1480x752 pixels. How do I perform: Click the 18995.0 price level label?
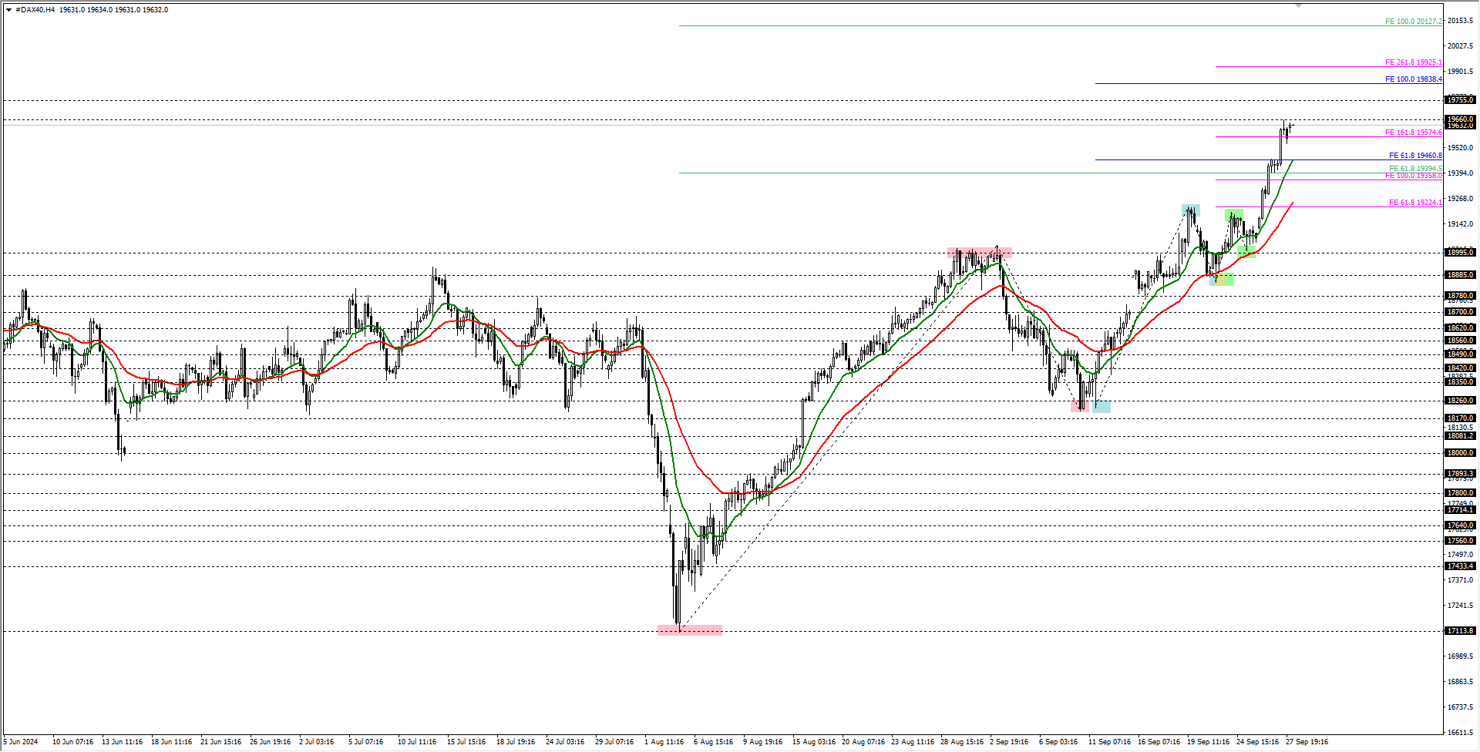(1460, 253)
